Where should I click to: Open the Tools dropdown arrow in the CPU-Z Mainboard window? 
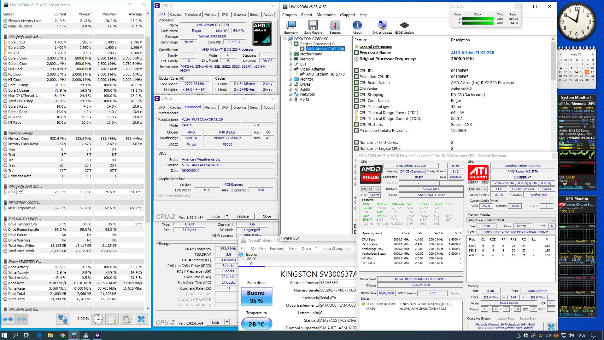227,216
